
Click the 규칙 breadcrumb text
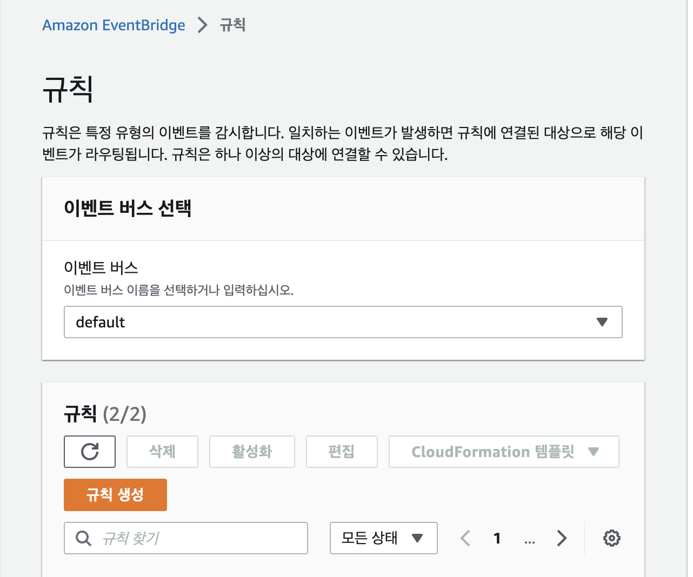(233, 25)
